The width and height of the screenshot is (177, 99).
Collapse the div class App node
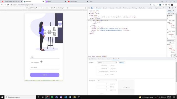point(92,20)
